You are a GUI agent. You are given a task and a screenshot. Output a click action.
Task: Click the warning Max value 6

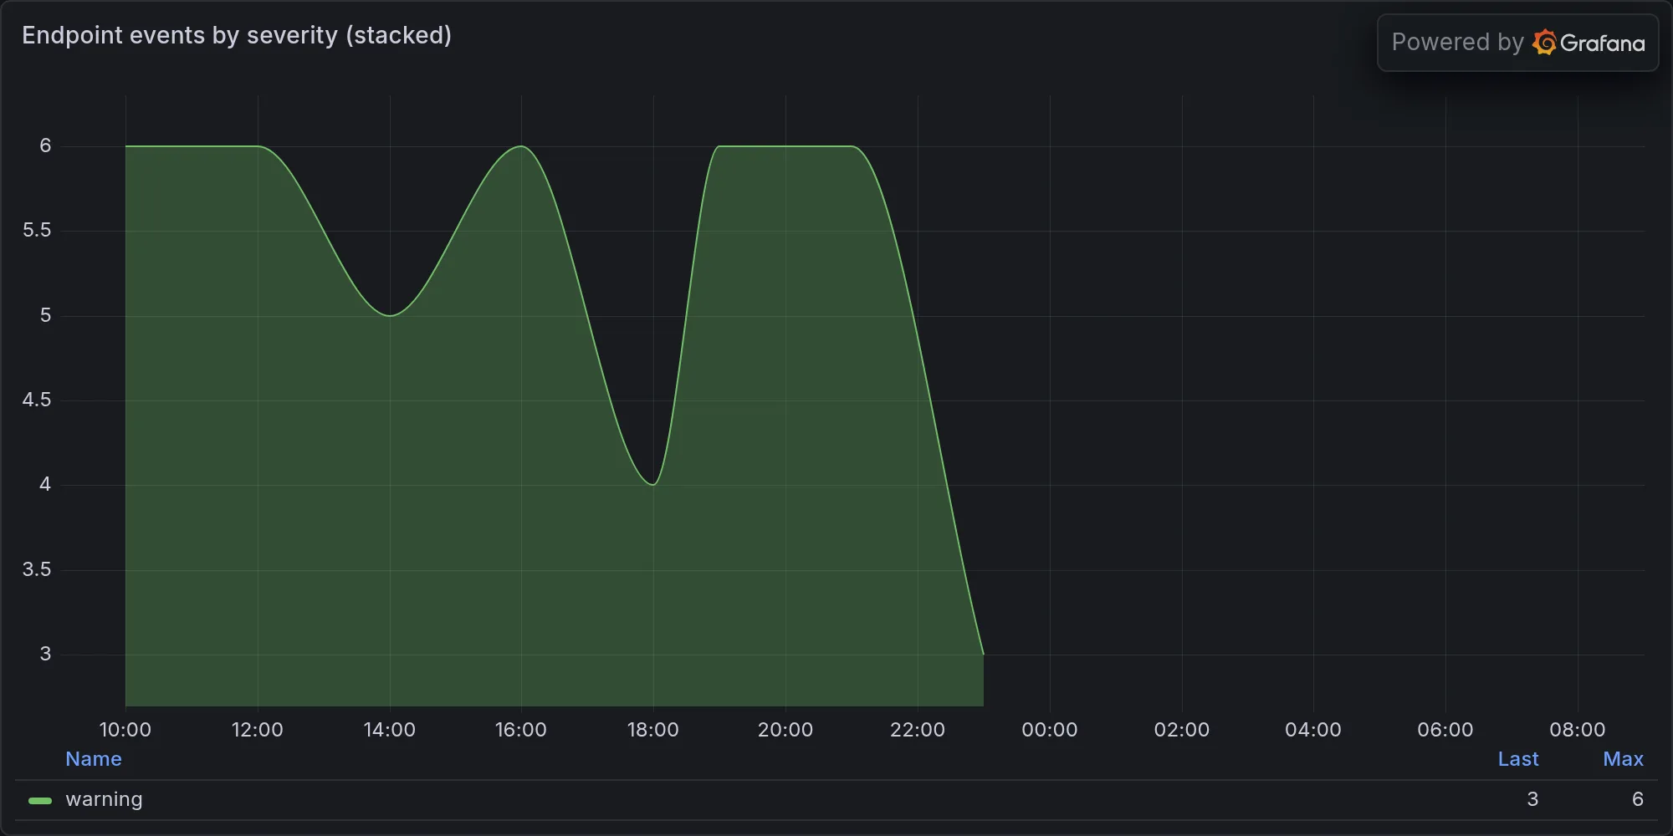[1638, 799]
